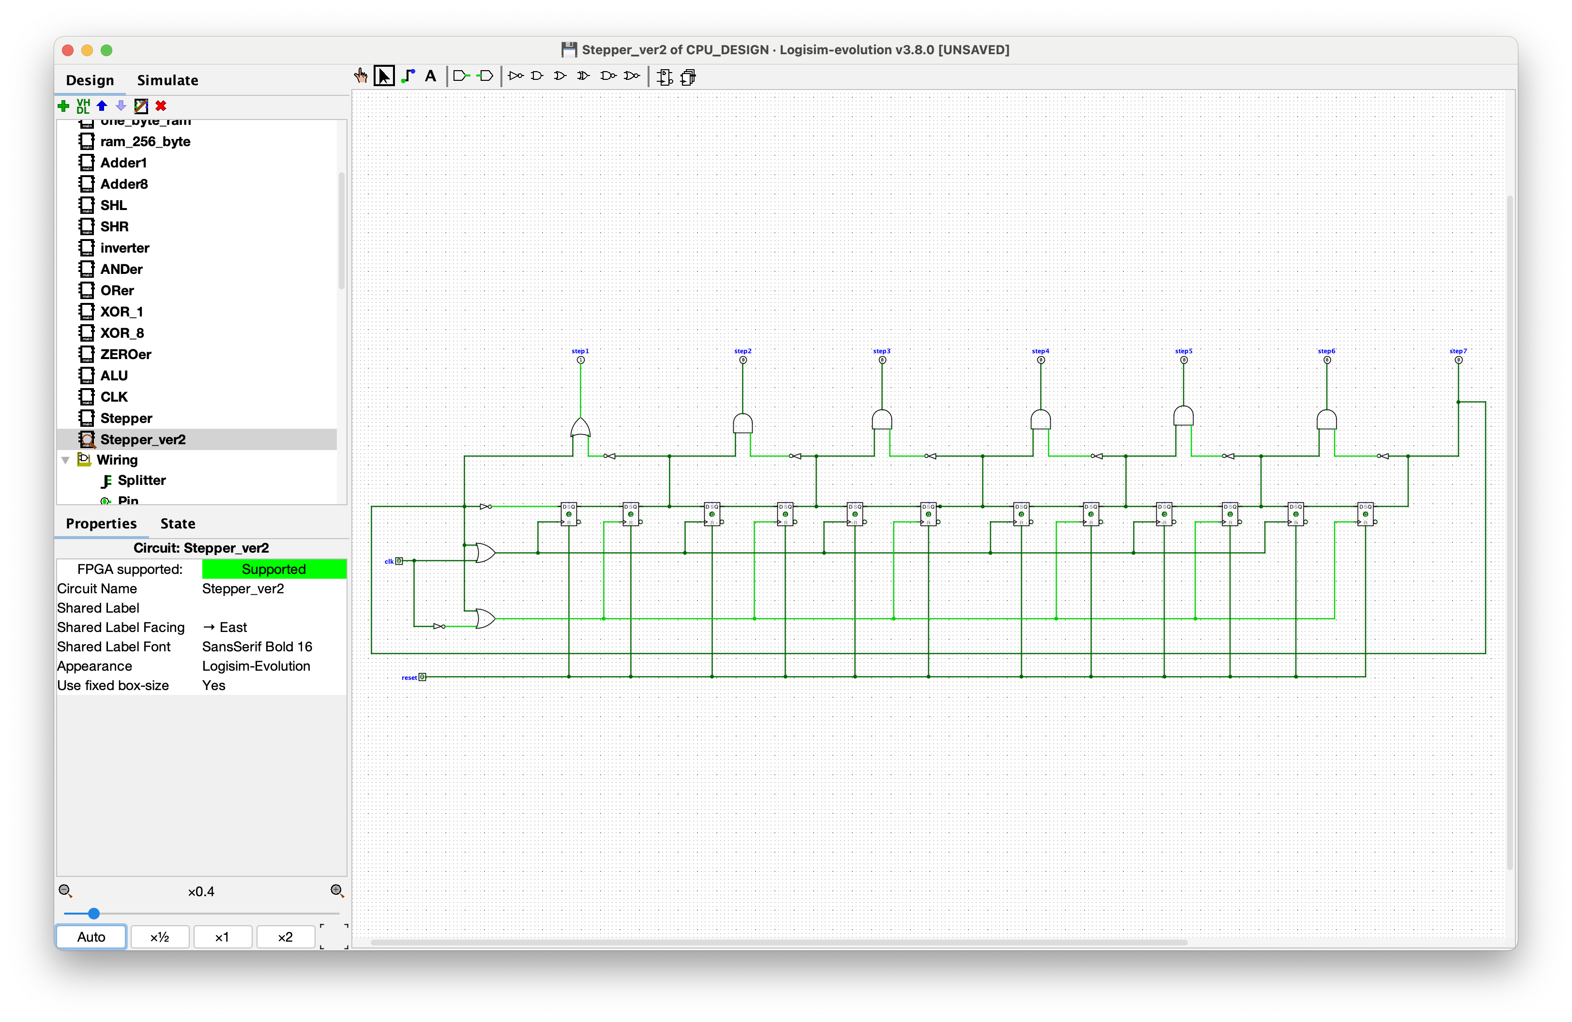Choose the Register tool

click(688, 77)
